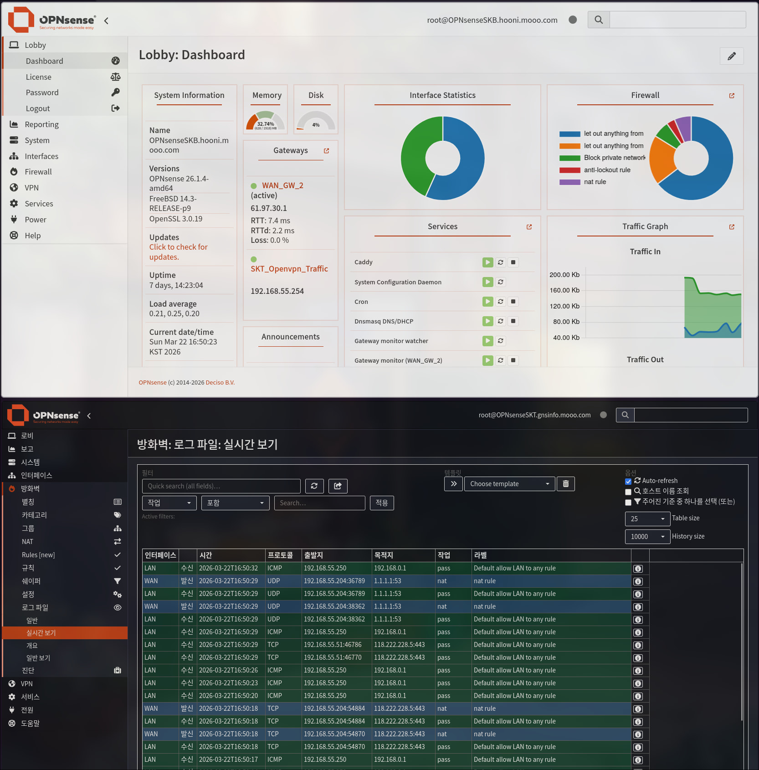Image resolution: width=759 pixels, height=770 pixels.
Task: Click the 적용 apply filter button
Action: pos(381,503)
